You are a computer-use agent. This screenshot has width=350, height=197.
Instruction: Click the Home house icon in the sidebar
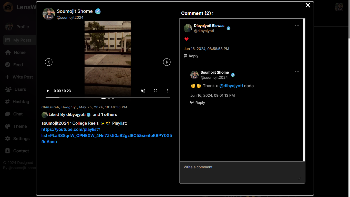click(8, 52)
